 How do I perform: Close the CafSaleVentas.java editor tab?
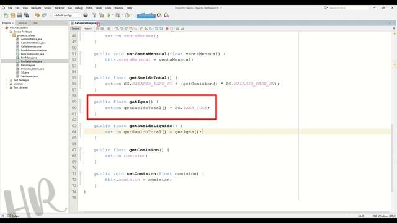(x=98, y=23)
